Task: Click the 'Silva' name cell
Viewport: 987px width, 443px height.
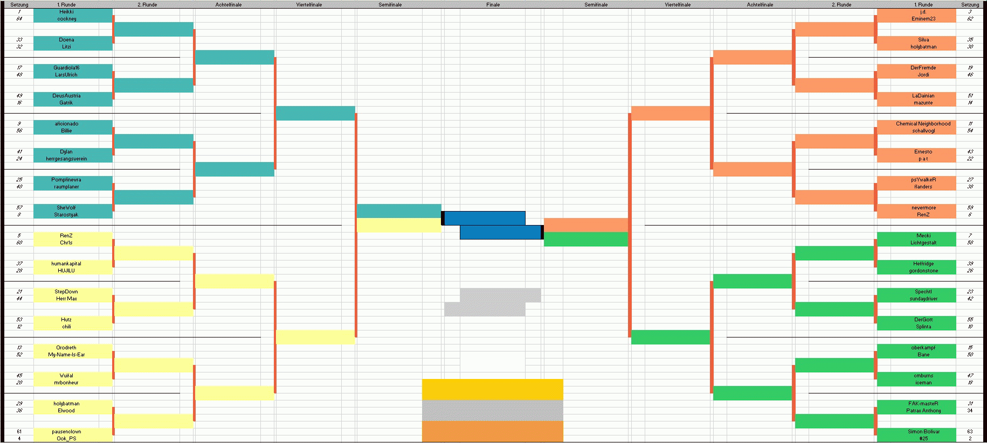Action: point(916,40)
